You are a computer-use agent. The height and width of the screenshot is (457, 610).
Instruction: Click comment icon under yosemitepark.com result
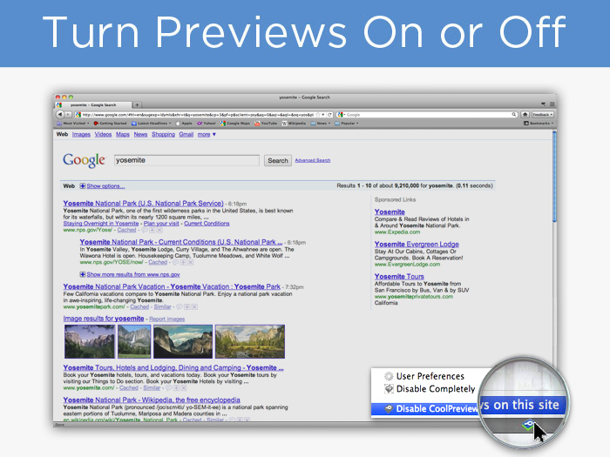click(x=180, y=307)
